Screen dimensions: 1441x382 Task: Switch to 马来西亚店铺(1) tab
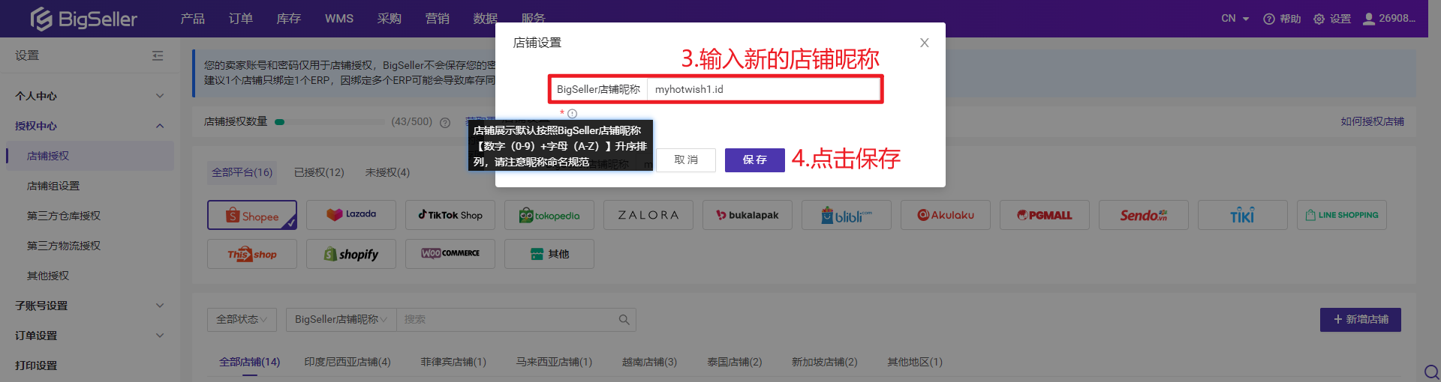coord(554,363)
